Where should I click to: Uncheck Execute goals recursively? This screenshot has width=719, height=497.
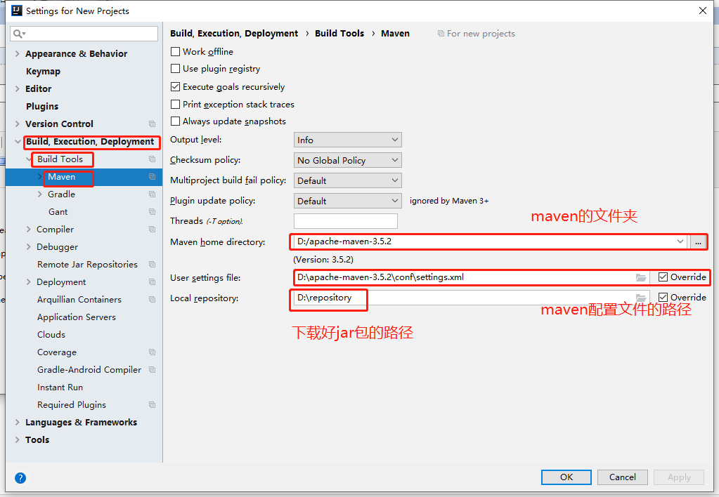click(x=175, y=87)
